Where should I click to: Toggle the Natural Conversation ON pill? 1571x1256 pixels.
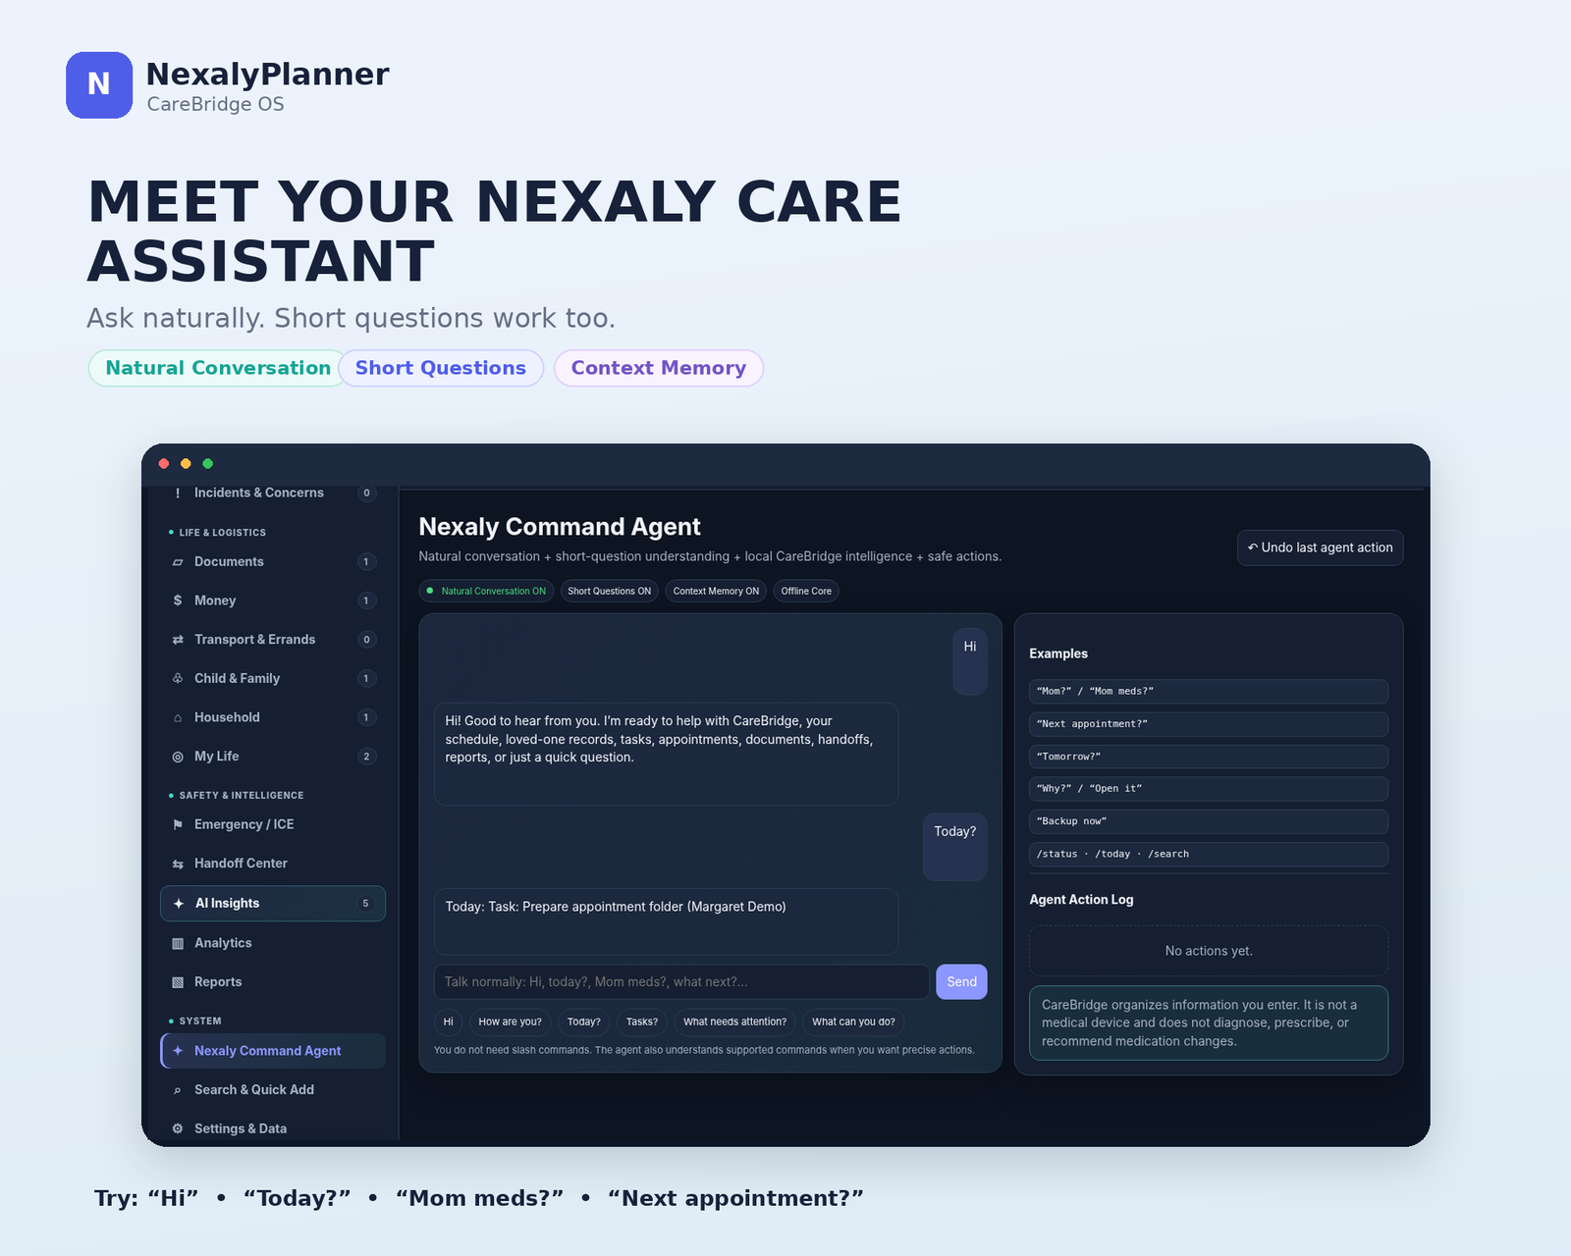click(486, 591)
